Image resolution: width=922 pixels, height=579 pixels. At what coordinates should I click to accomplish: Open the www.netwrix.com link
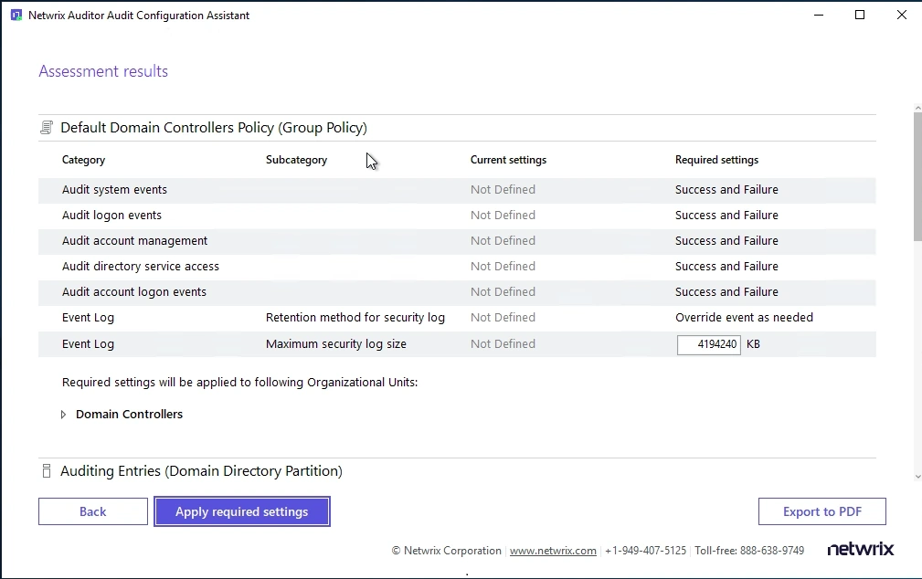coord(553,551)
